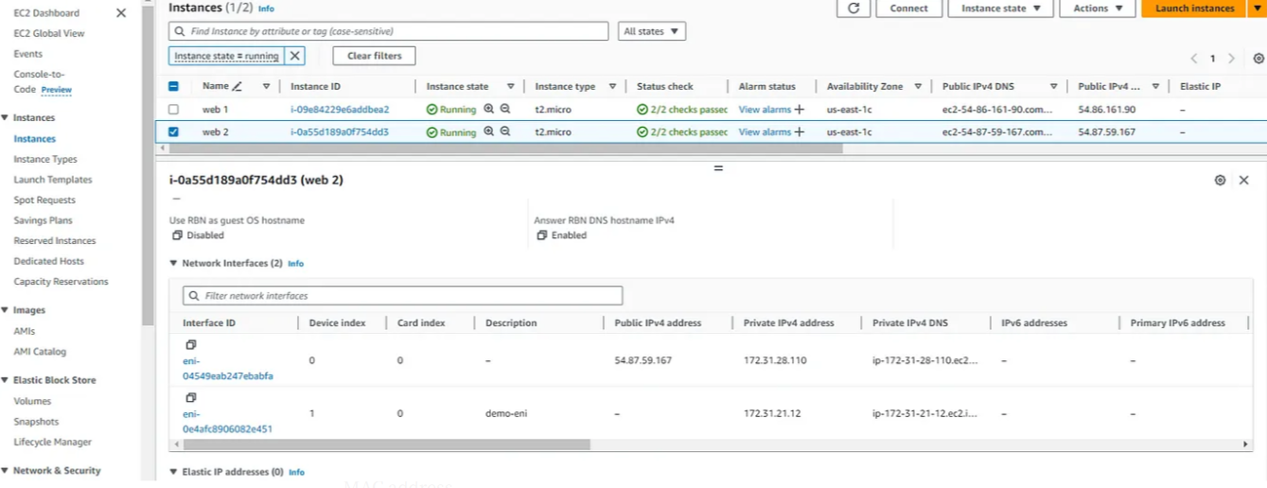1267x488 pixels.
Task: Zoom out icon for web 2 row
Action: pyautogui.click(x=505, y=131)
